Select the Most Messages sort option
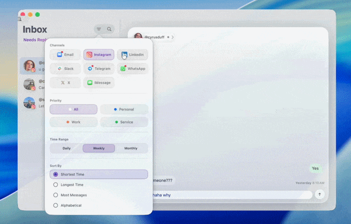 [99, 195]
